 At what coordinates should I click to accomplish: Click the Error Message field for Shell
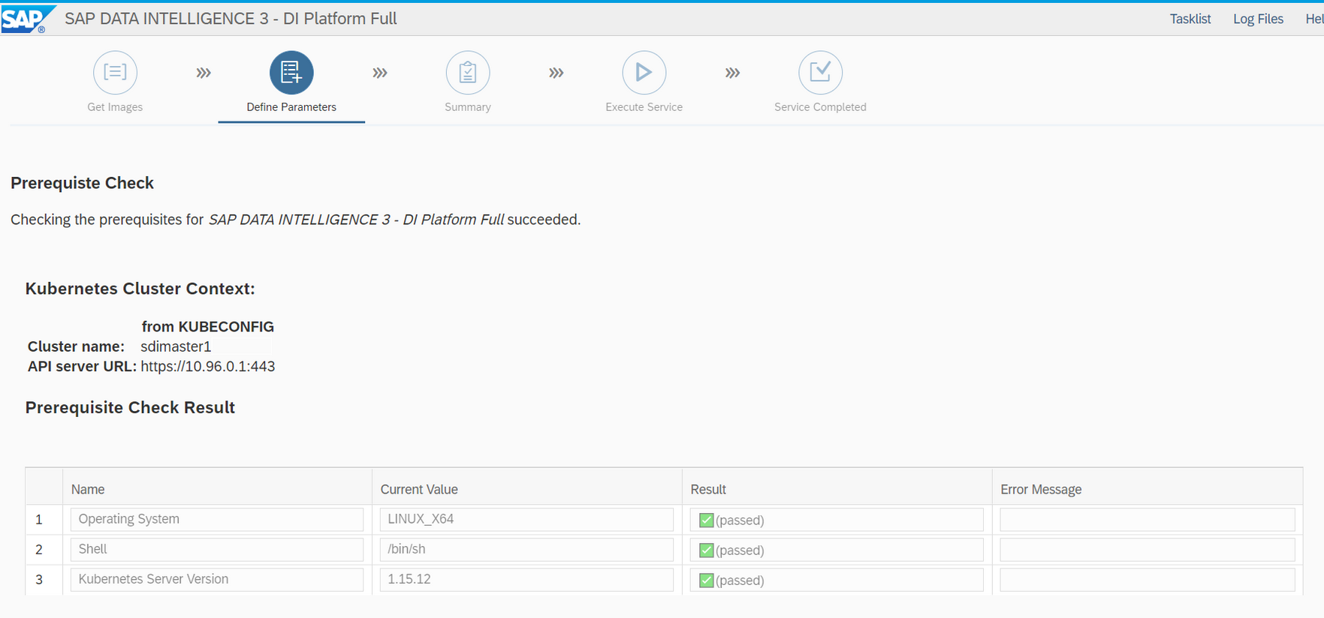pyautogui.click(x=1147, y=549)
